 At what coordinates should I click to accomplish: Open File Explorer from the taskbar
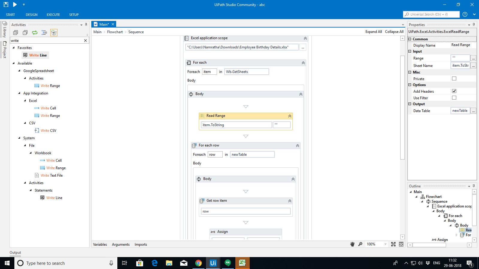point(169,263)
